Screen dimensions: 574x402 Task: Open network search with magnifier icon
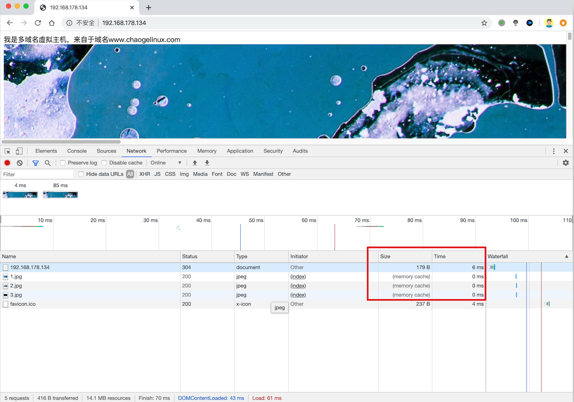click(47, 163)
